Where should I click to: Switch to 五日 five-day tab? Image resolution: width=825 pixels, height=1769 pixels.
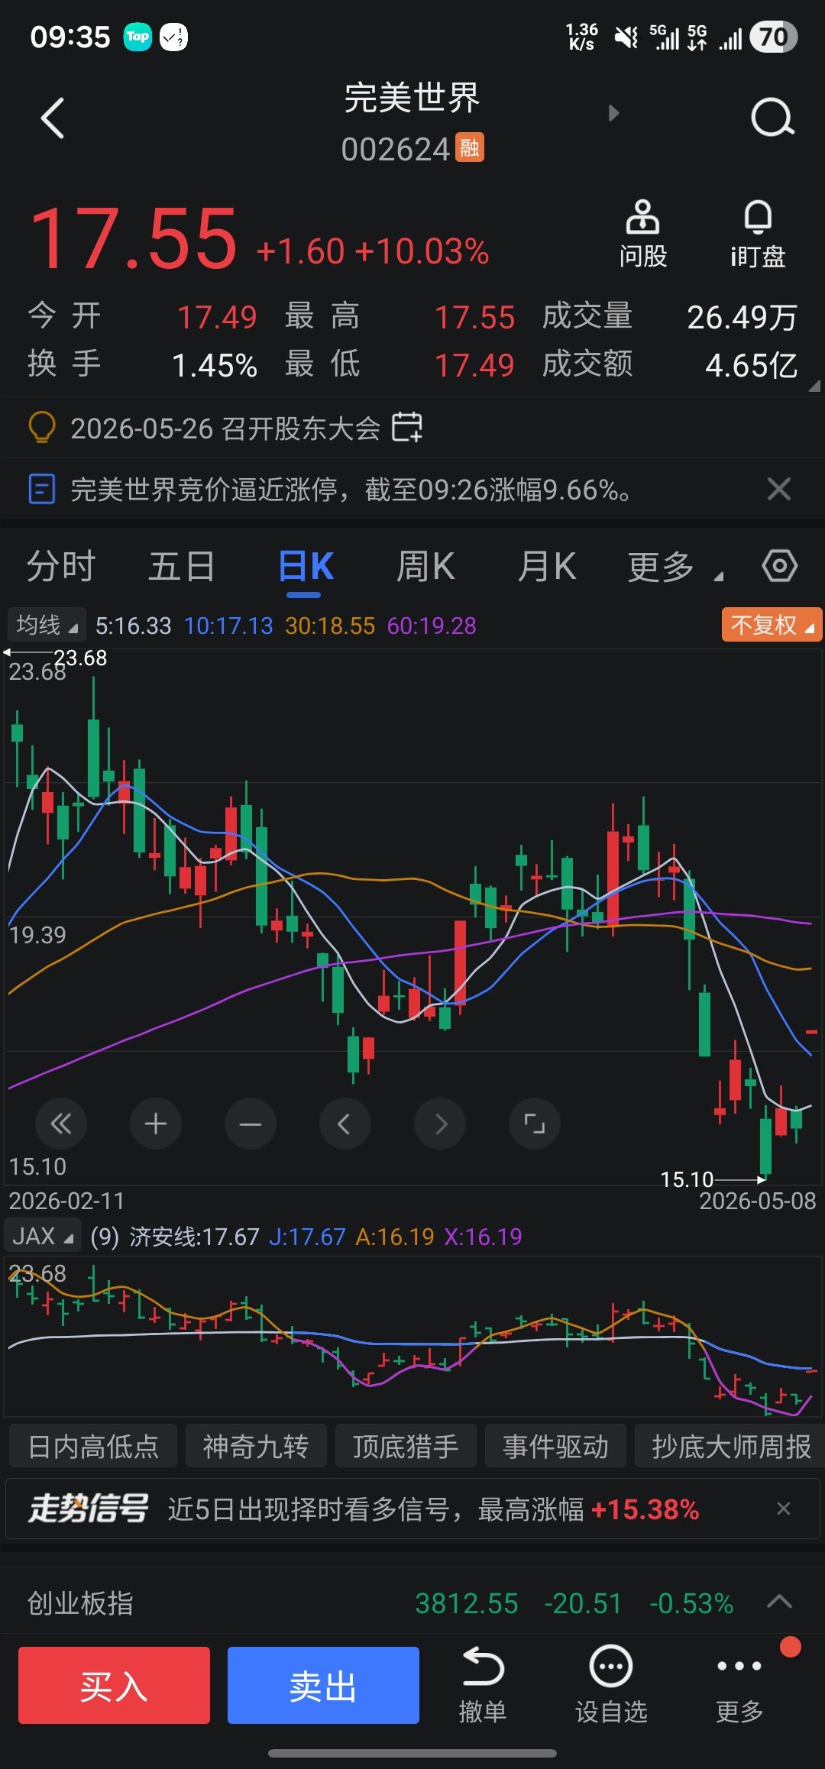182,567
